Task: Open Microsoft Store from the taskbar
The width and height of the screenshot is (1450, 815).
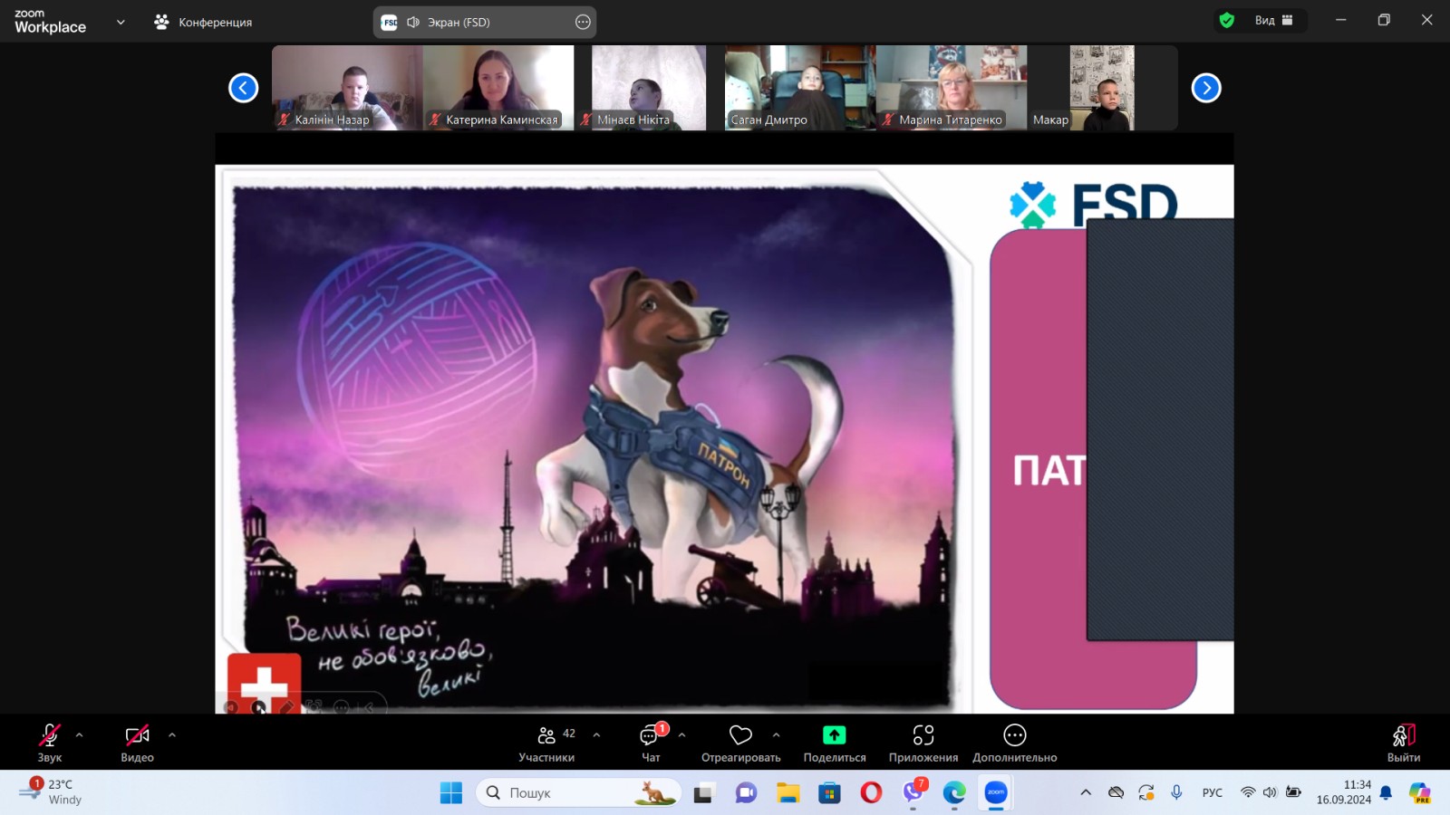Action: [x=829, y=793]
